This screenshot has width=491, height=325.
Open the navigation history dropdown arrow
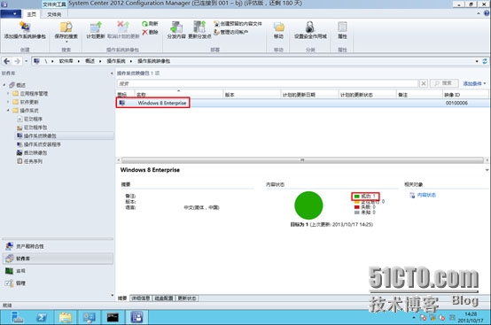[x=27, y=61]
